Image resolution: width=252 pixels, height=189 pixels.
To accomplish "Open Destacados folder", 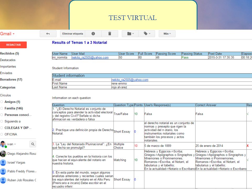I will (8, 60).
